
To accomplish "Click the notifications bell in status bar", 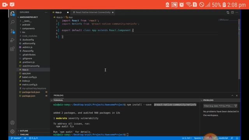I will coord(237,138).
